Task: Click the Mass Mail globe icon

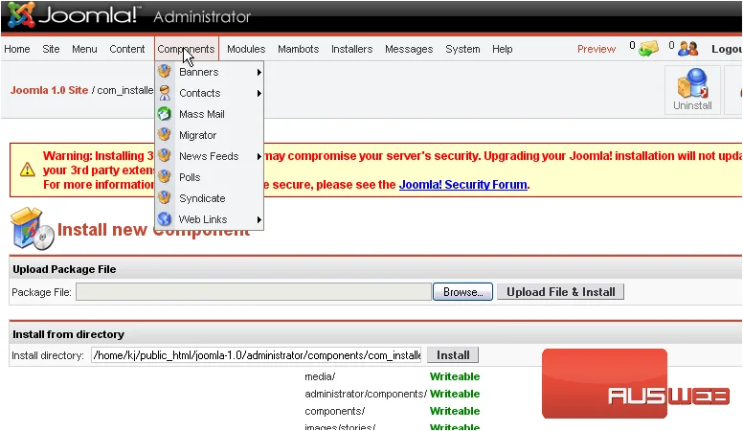Action: coord(165,114)
